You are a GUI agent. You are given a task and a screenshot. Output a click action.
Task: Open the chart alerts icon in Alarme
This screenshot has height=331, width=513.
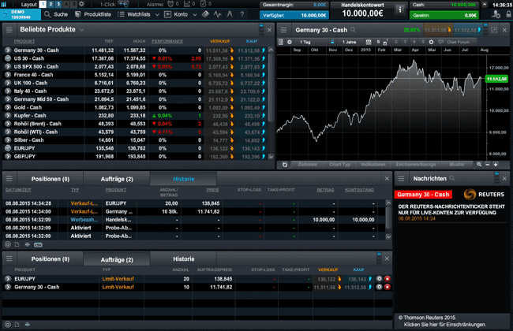187,4
